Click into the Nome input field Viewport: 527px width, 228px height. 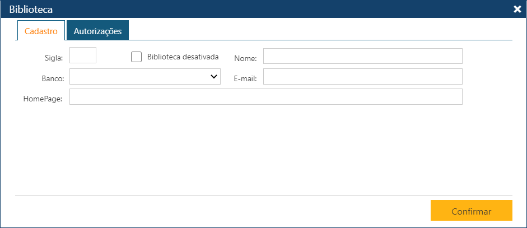[x=362, y=57]
